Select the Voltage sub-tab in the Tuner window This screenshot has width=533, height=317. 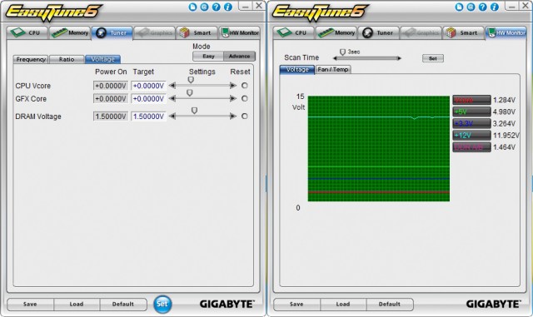point(102,59)
